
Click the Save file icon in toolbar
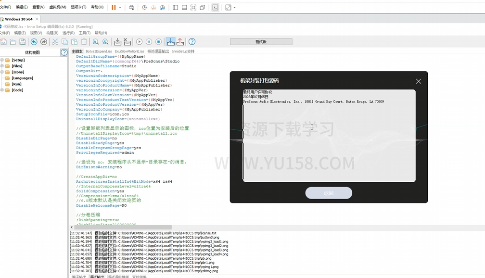pyautogui.click(x=23, y=42)
